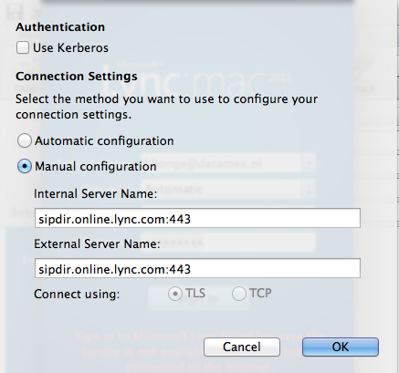Click the Lync mac 2011 logo
Viewport: 399px width, 373px height.
(x=196, y=78)
